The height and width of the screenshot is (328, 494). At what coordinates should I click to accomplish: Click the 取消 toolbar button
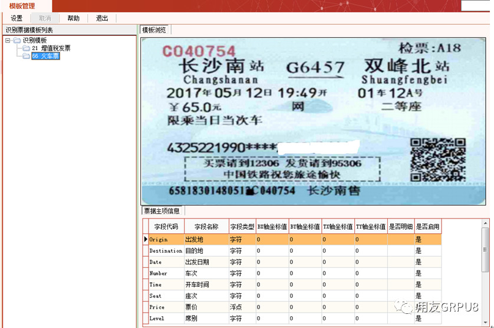coord(45,18)
